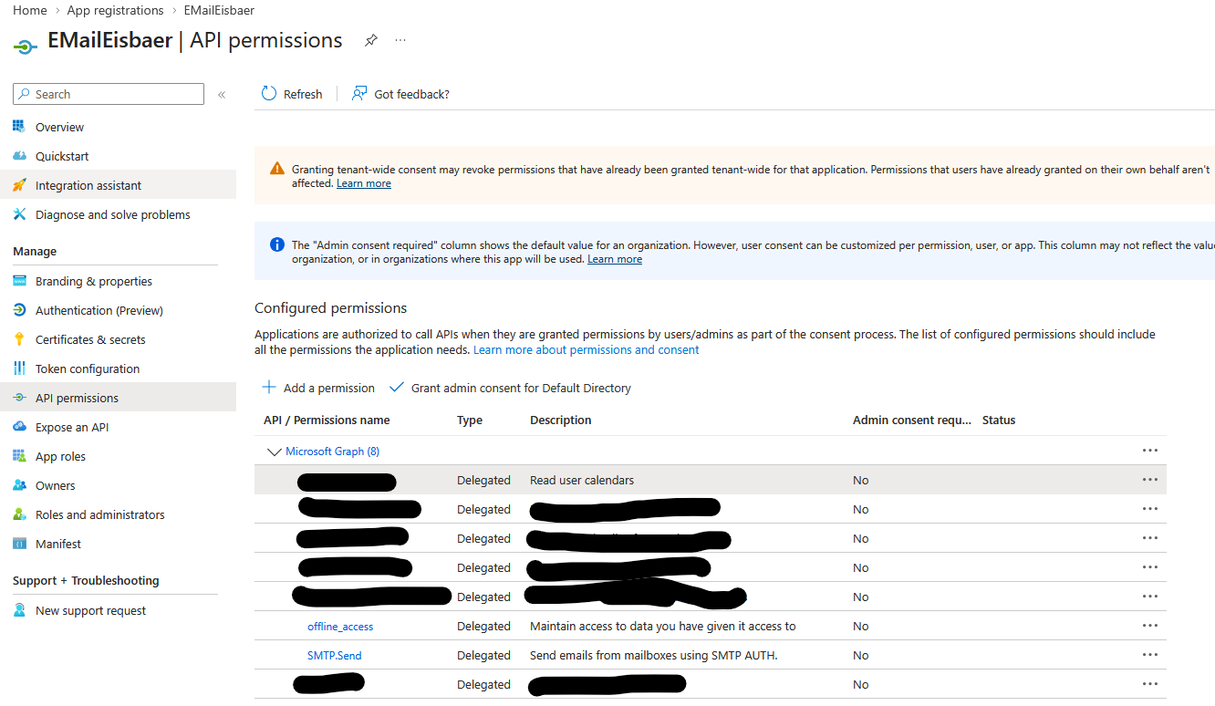Collapse the Microsoft Graph (8) permissions group

(x=274, y=452)
